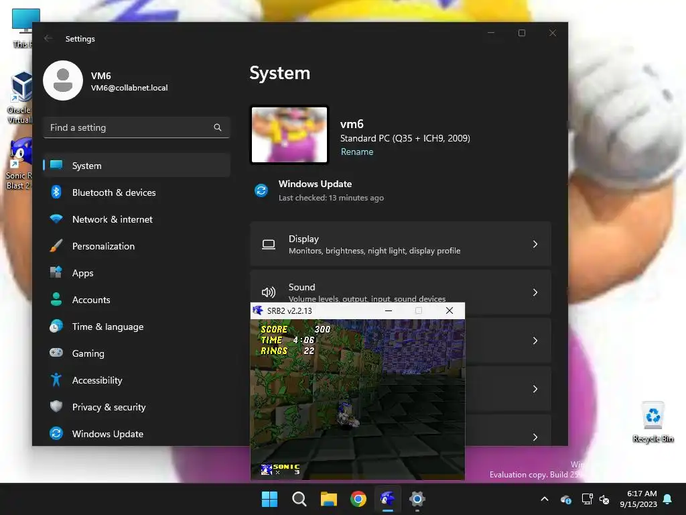Click the chevron of the row below Sound
Screen dimensions: 686x515
click(x=535, y=341)
